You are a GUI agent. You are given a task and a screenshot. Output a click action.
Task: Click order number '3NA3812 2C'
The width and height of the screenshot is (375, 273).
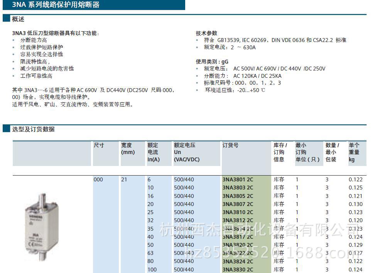(x=238, y=220)
